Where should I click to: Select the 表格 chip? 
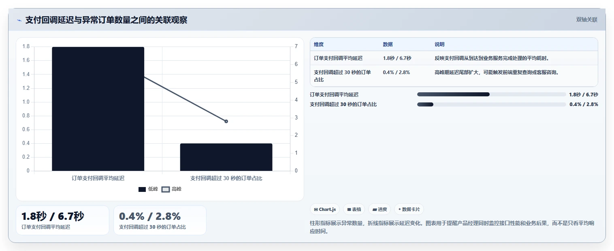coord(354,209)
